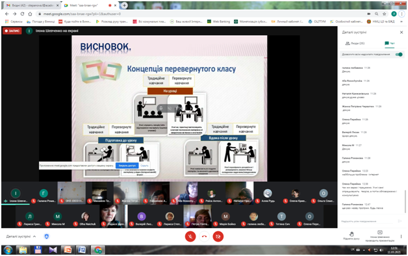Open the floppy disk app on the taskbar
This screenshot has width=408, height=256.
click(38, 250)
